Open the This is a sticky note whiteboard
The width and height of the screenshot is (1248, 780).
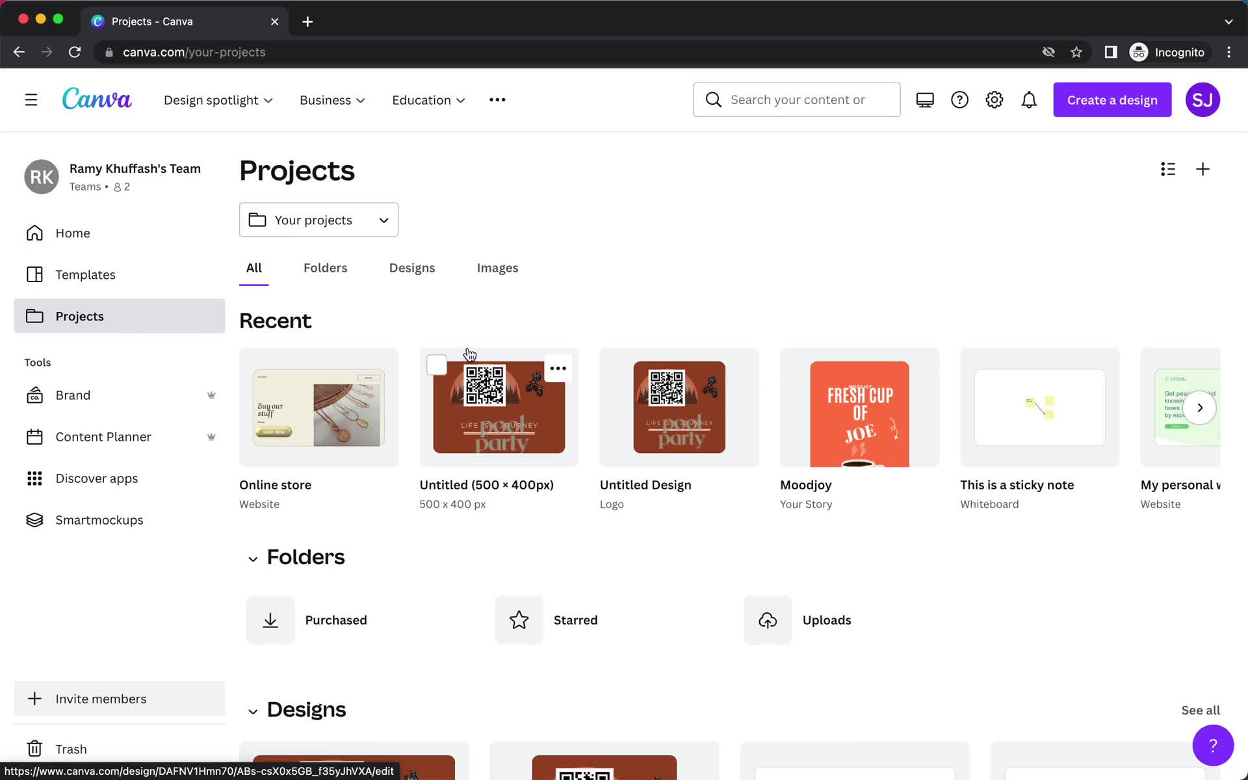click(1040, 408)
